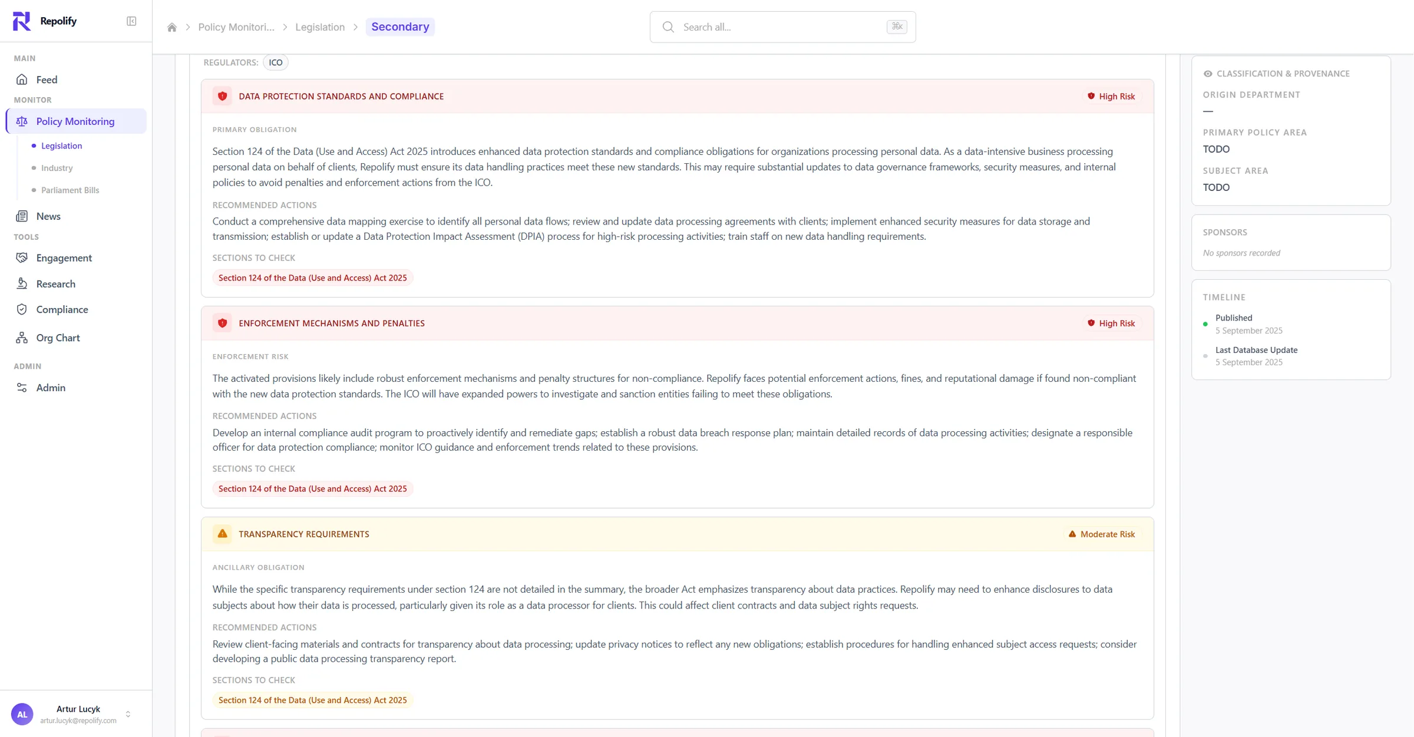Click Section 124 tag under Data Protection card
Image resolution: width=1414 pixels, height=737 pixels.
[312, 278]
